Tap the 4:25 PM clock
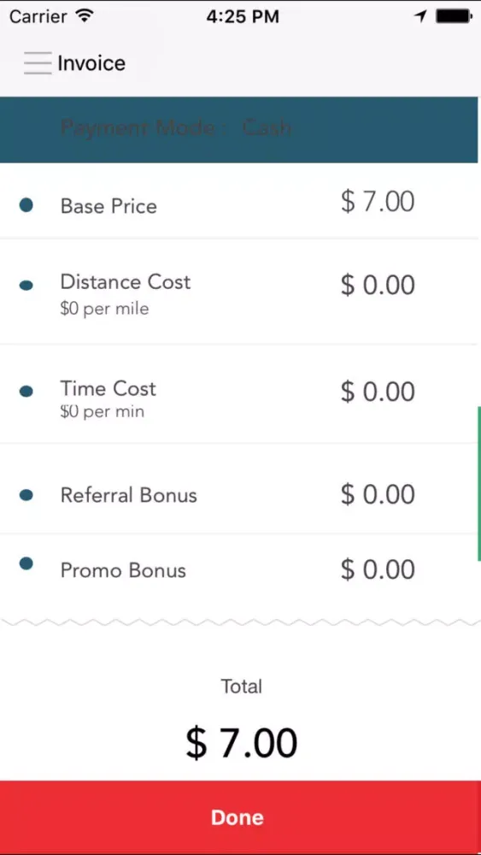This screenshot has width=481, height=855. point(243,16)
